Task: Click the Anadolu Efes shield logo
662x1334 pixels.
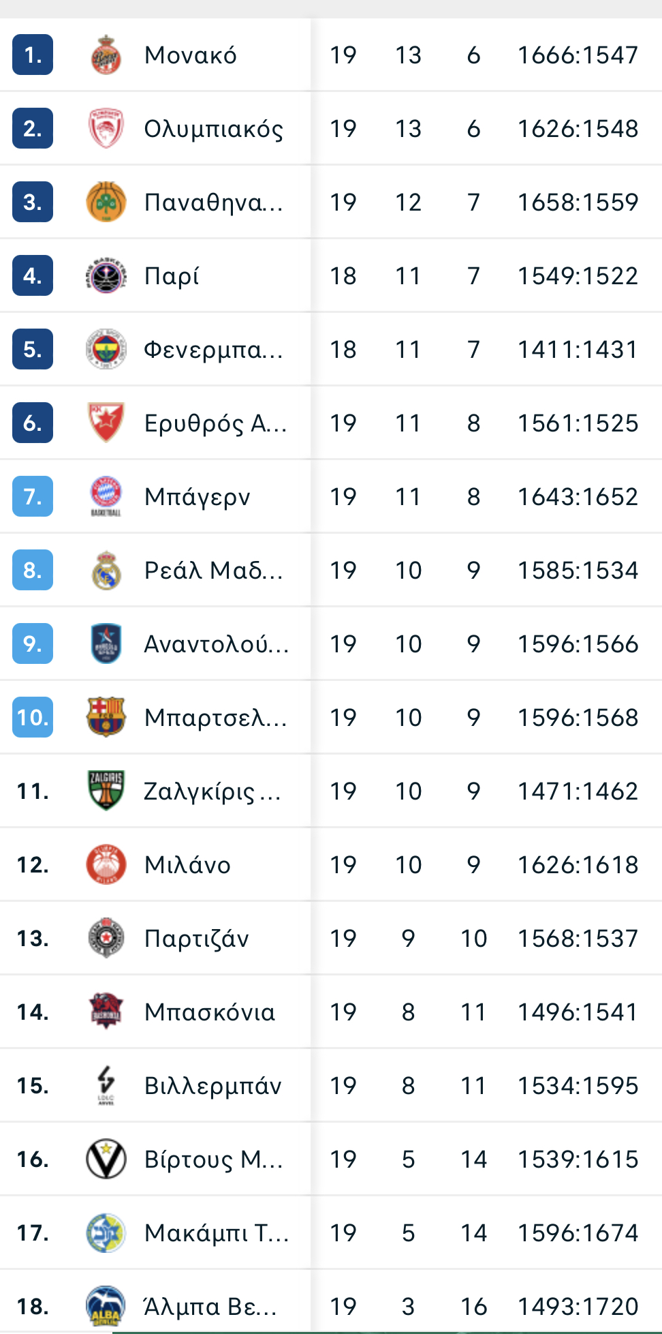Action: [x=106, y=643]
